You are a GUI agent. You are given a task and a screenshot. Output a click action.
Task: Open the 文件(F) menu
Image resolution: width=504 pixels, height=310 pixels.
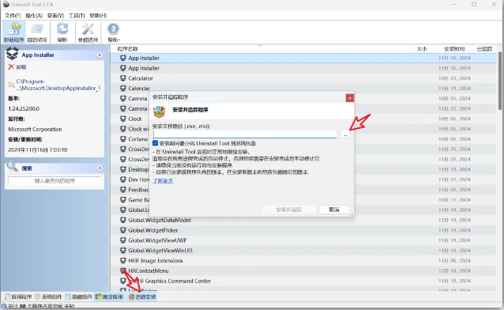(13, 16)
